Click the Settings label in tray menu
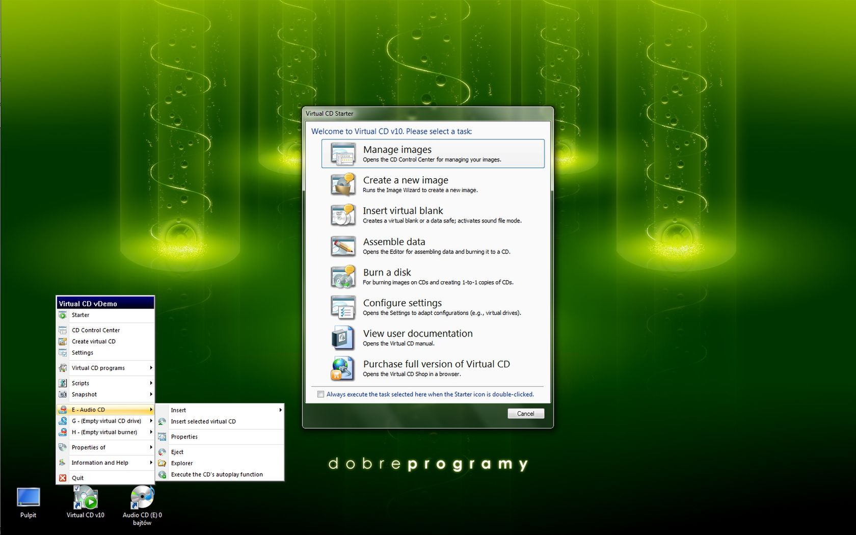856x535 pixels. 83,353
